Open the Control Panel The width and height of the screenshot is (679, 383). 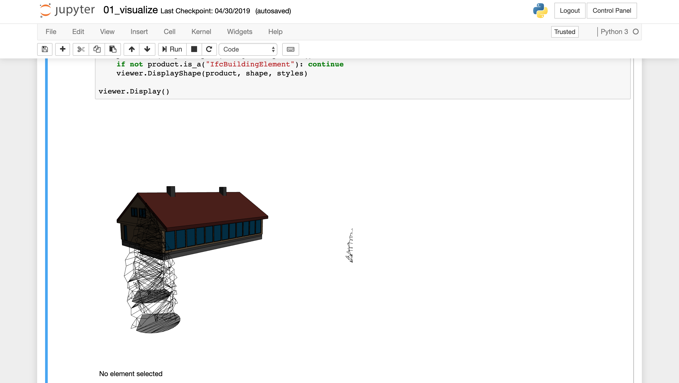coord(612,11)
